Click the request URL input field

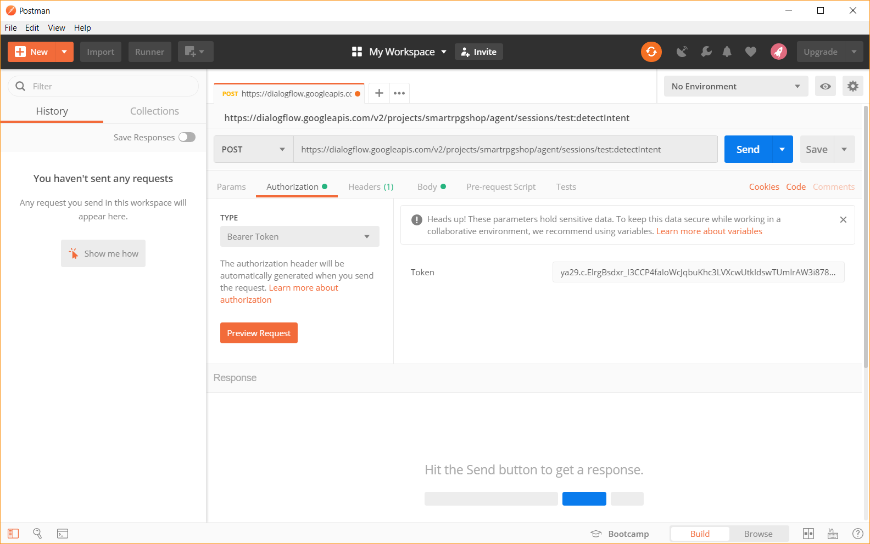[505, 149]
